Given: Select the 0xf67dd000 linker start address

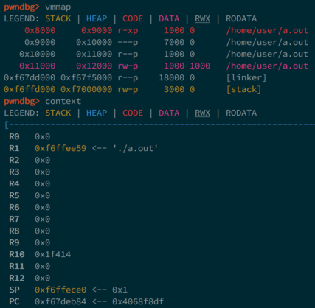Looking at the screenshot, I should (x=30, y=77).
